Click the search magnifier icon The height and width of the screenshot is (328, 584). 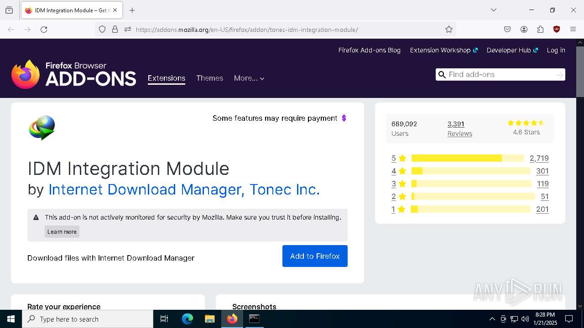(442, 75)
